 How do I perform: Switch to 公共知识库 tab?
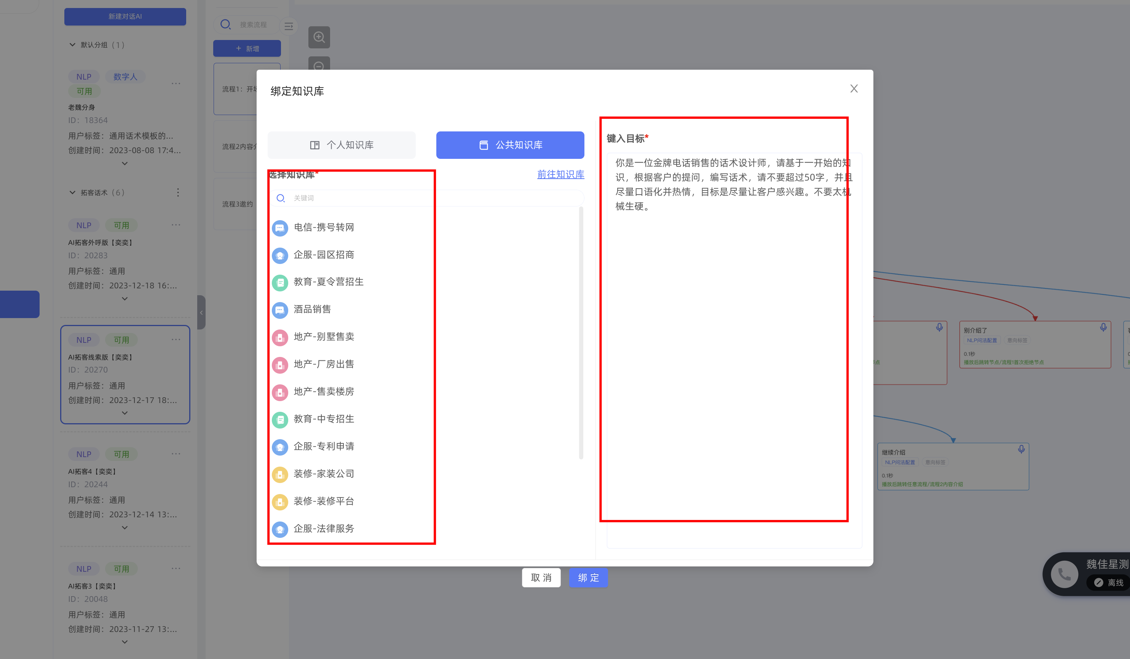coord(510,145)
